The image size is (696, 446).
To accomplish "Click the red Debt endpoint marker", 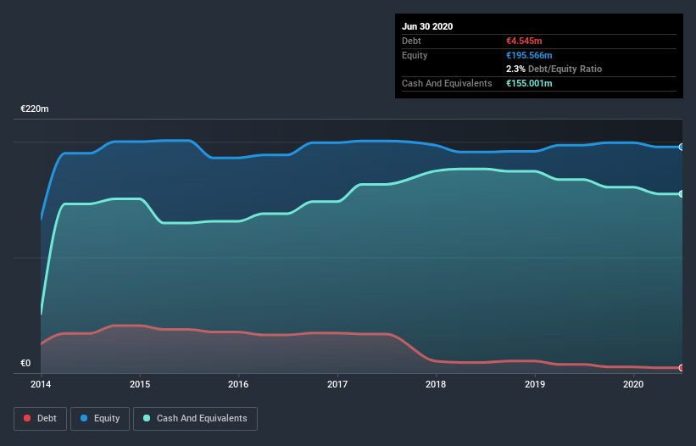I will point(681,367).
